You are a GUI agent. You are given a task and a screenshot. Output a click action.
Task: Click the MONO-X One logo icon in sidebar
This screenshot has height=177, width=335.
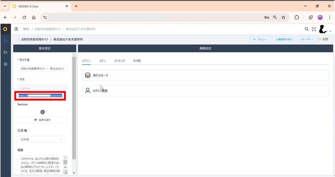click(5, 29)
